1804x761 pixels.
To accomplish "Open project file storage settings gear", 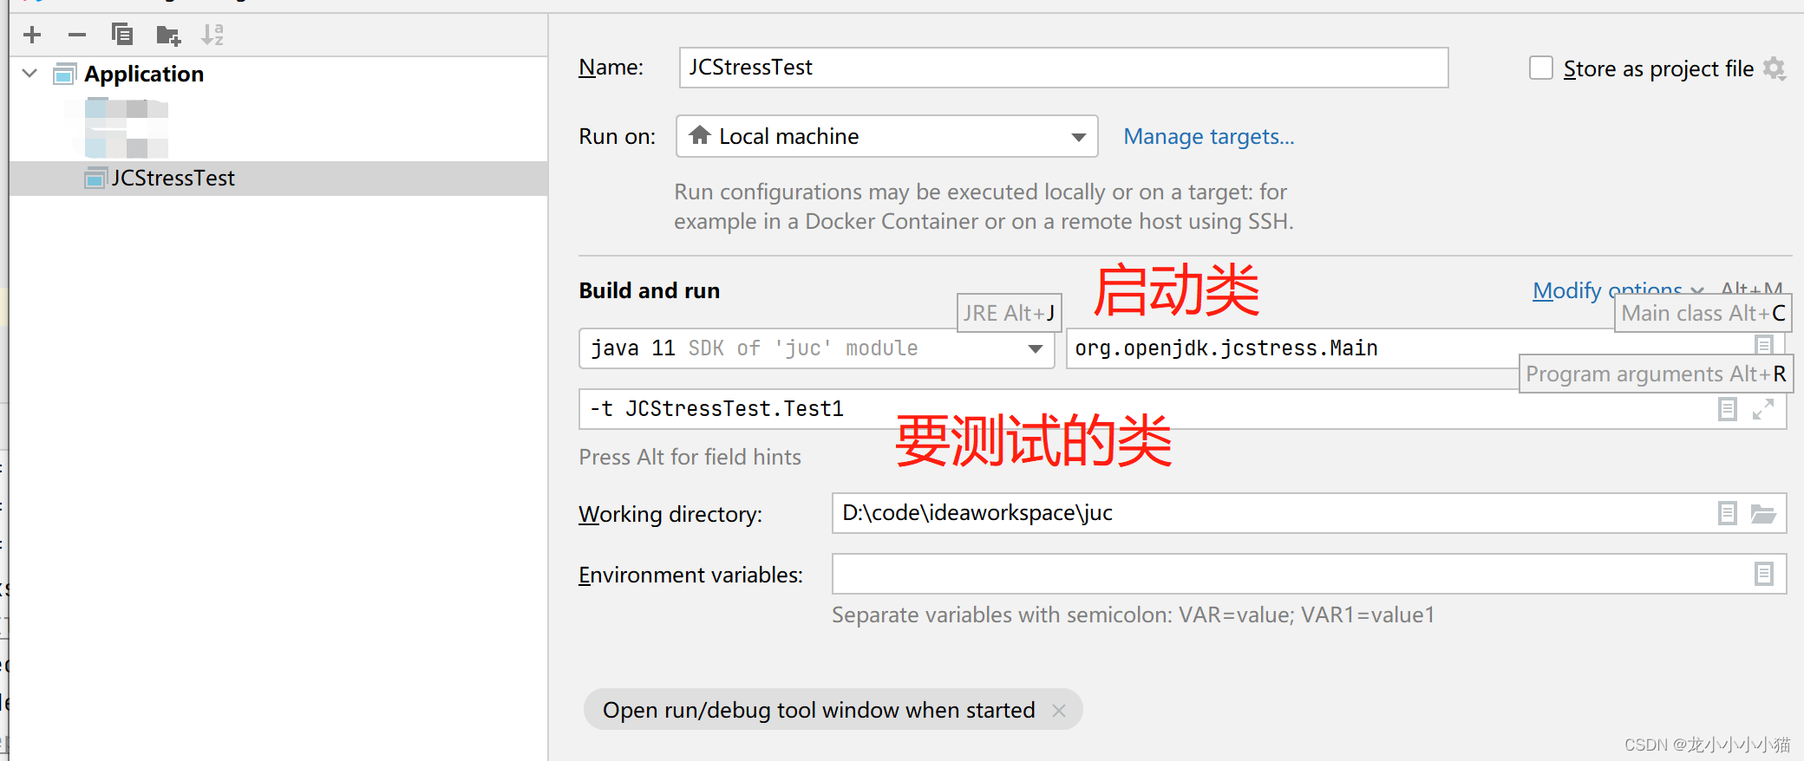I will point(1775,68).
